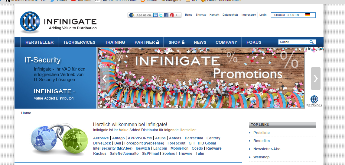Screen dimensions: 345x165
Task: Open the APPVISORY manufacturer link
Action: [x=140, y=138]
